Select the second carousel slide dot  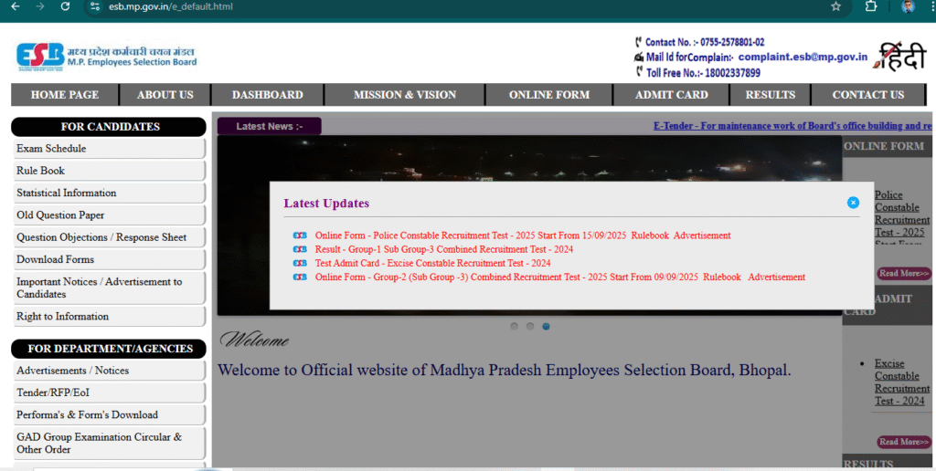pos(530,326)
